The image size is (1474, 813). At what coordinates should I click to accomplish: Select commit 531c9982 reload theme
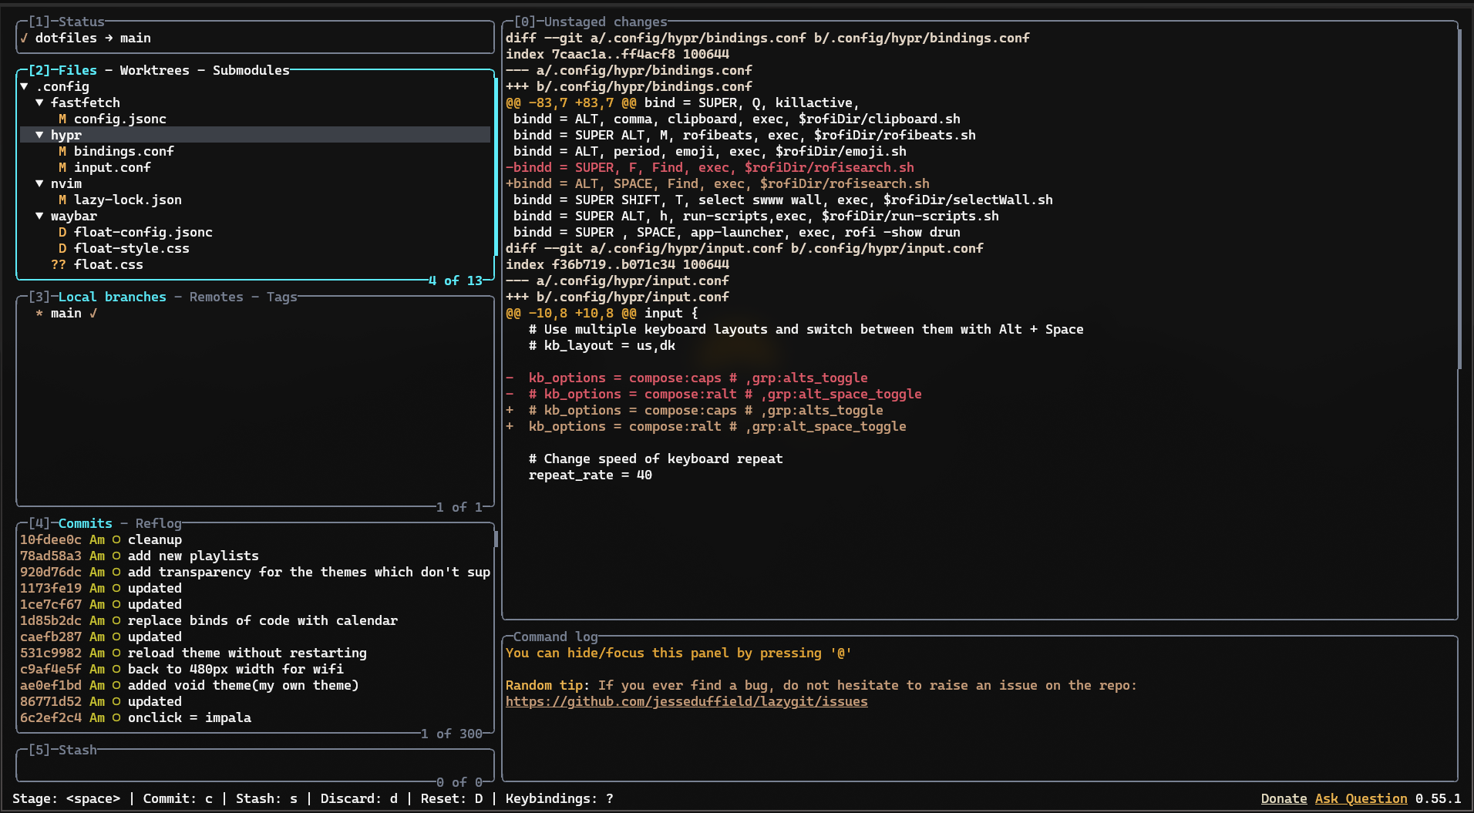[x=255, y=653]
